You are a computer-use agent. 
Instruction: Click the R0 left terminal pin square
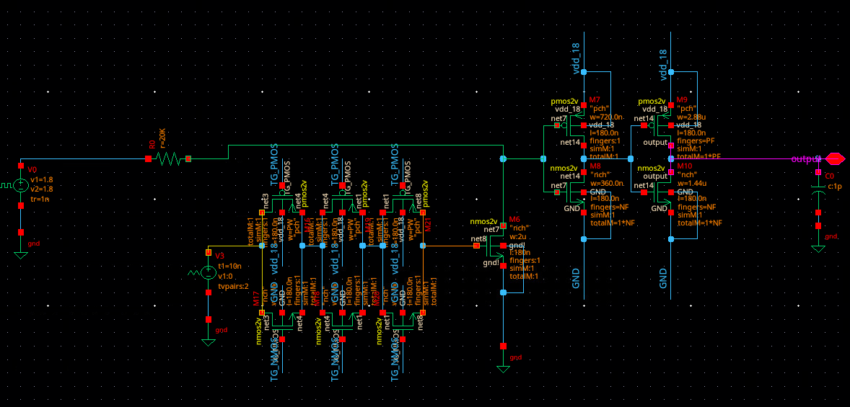pyautogui.click(x=148, y=158)
